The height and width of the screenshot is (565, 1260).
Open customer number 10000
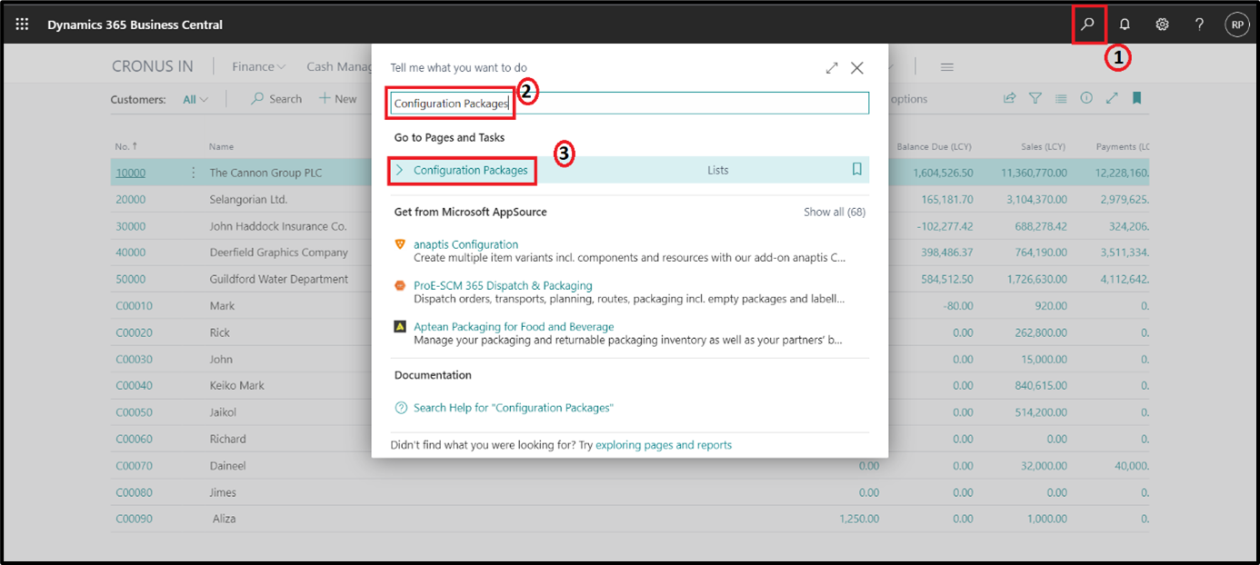[130, 173]
